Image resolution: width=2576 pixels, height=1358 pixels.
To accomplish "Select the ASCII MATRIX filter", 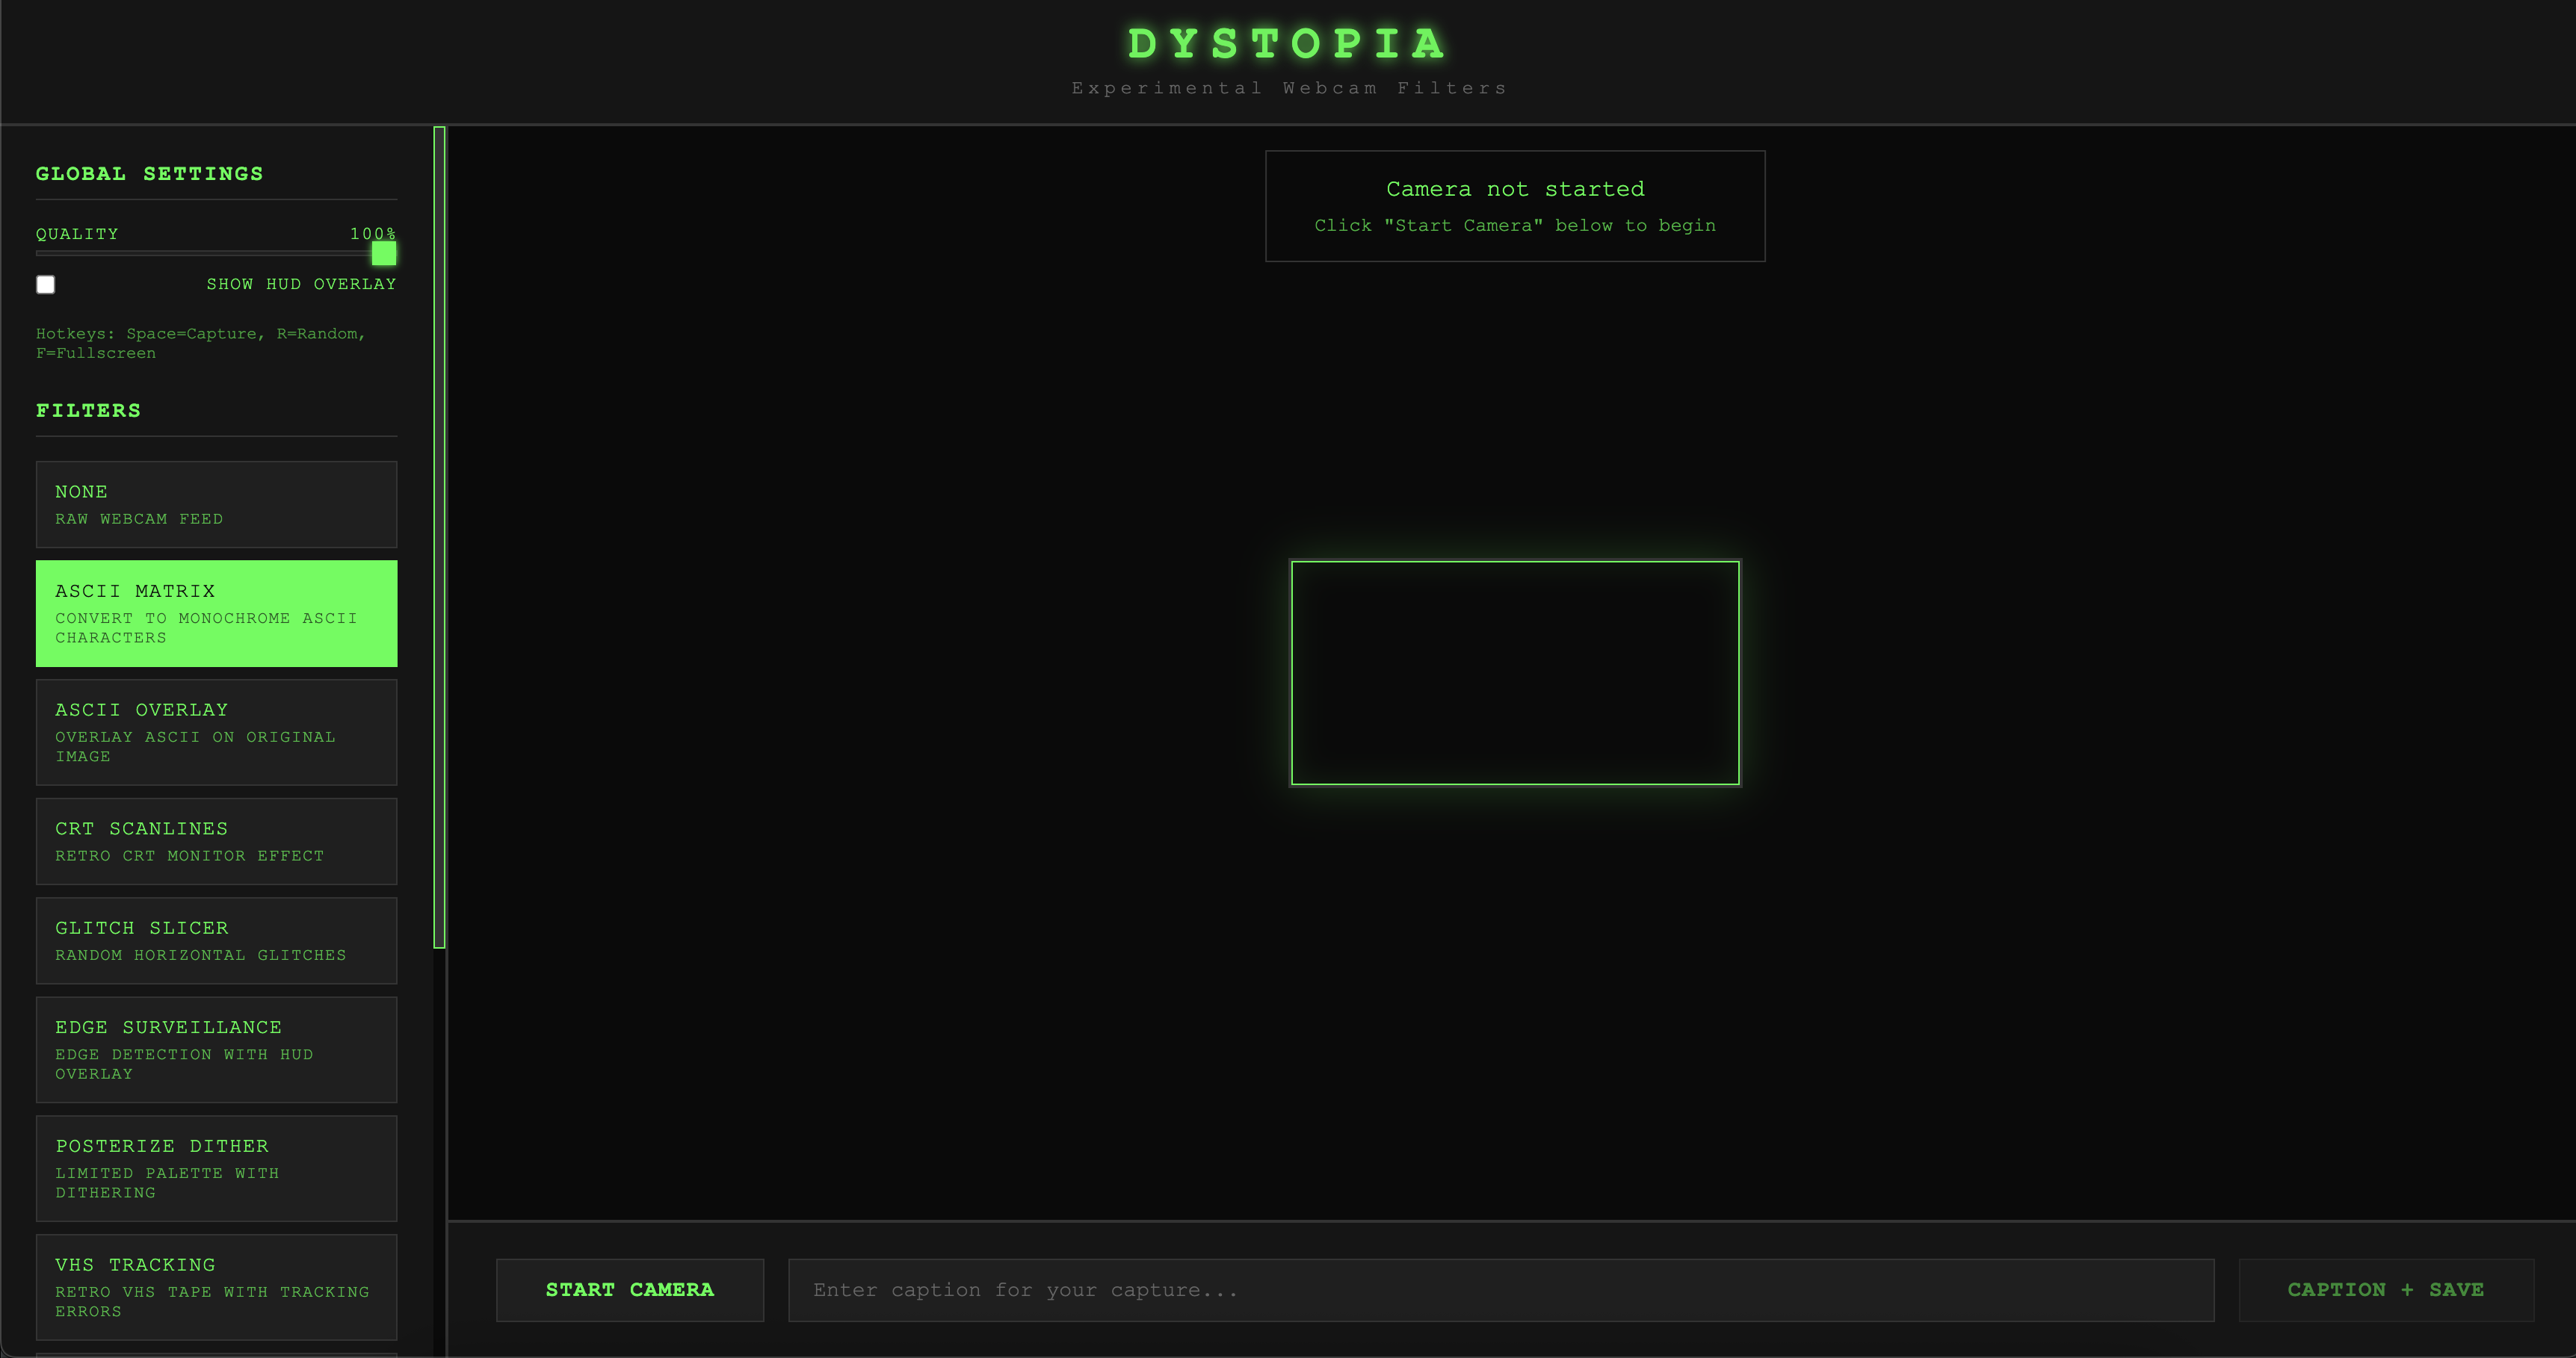I will (x=216, y=613).
